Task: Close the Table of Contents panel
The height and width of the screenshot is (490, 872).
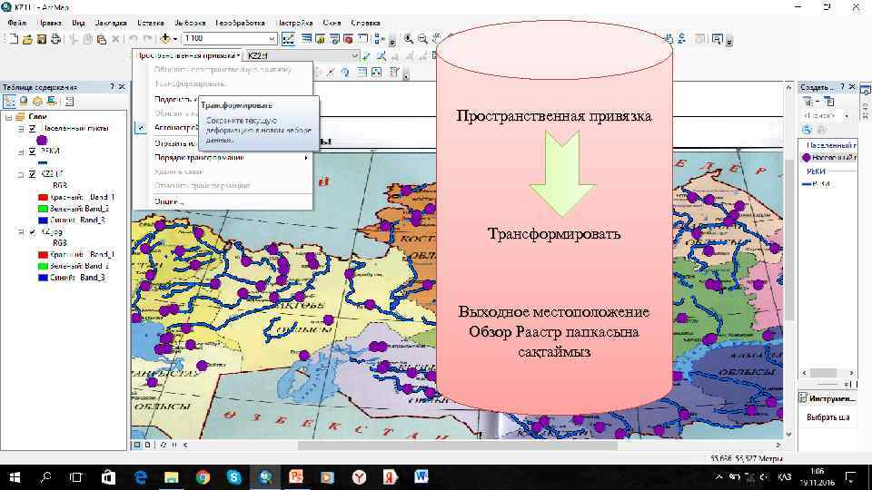Action: click(122, 87)
